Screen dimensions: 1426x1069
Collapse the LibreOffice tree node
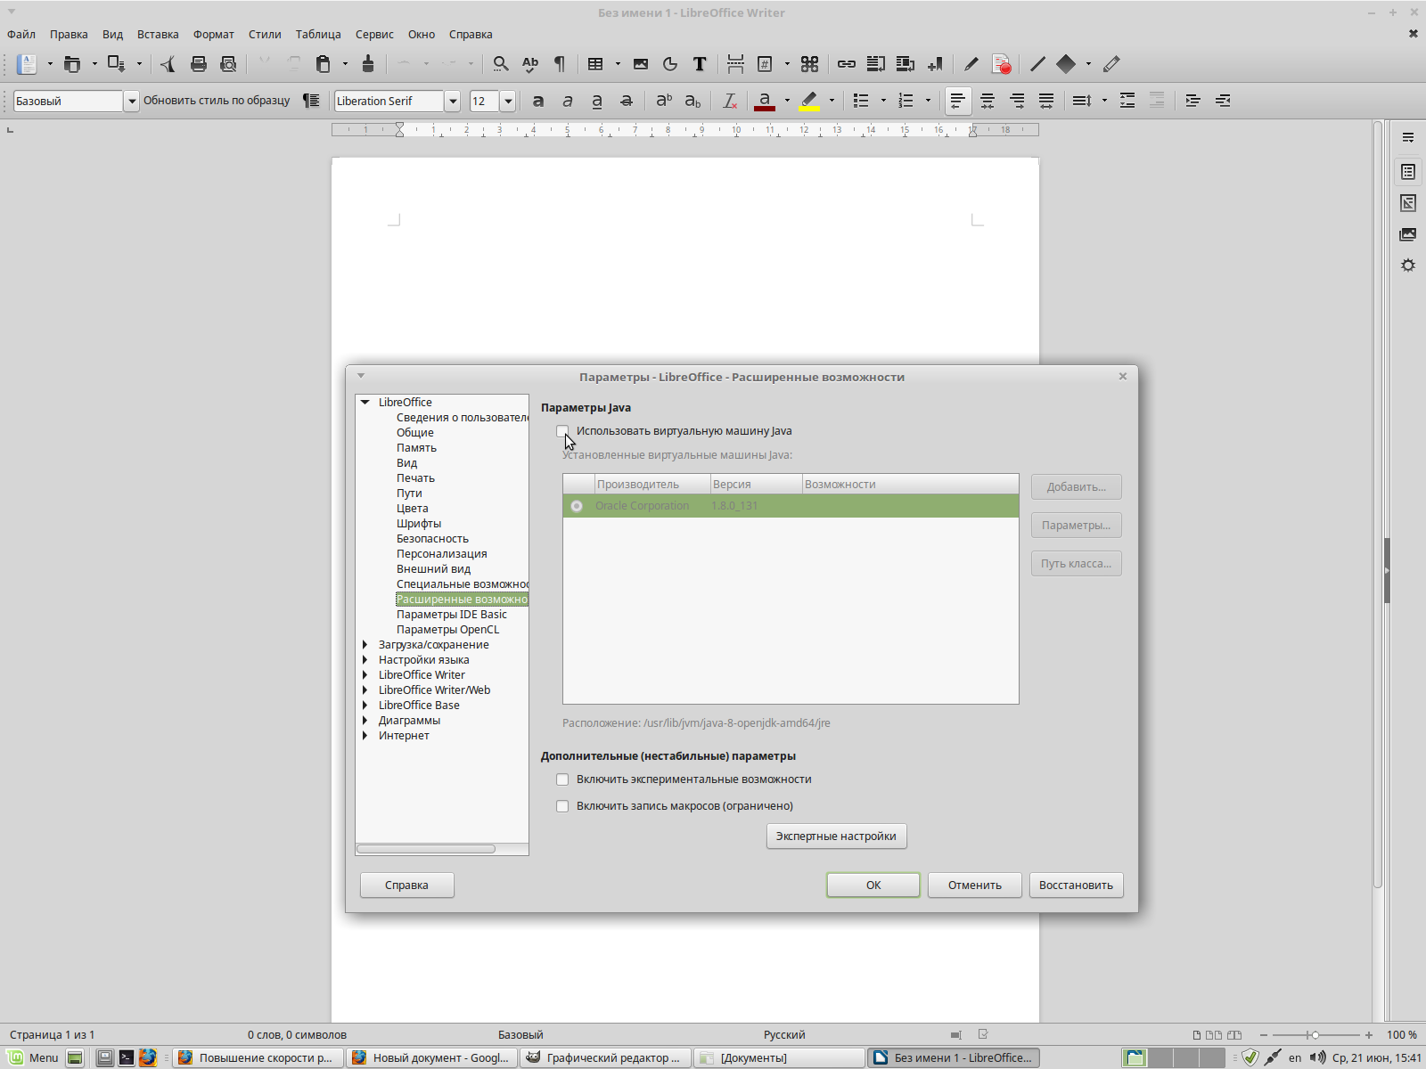pos(365,403)
